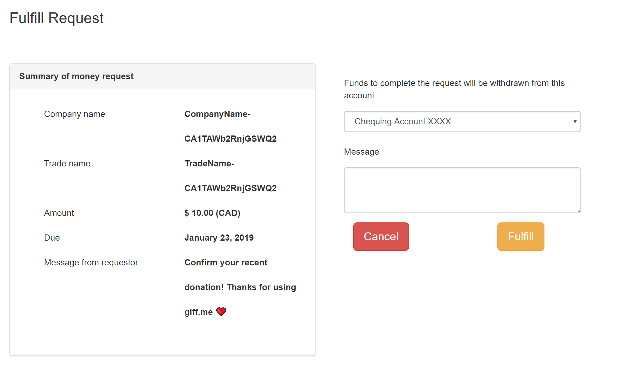Click the red heart emoji icon
Screen dimensions: 621x369
221,311
